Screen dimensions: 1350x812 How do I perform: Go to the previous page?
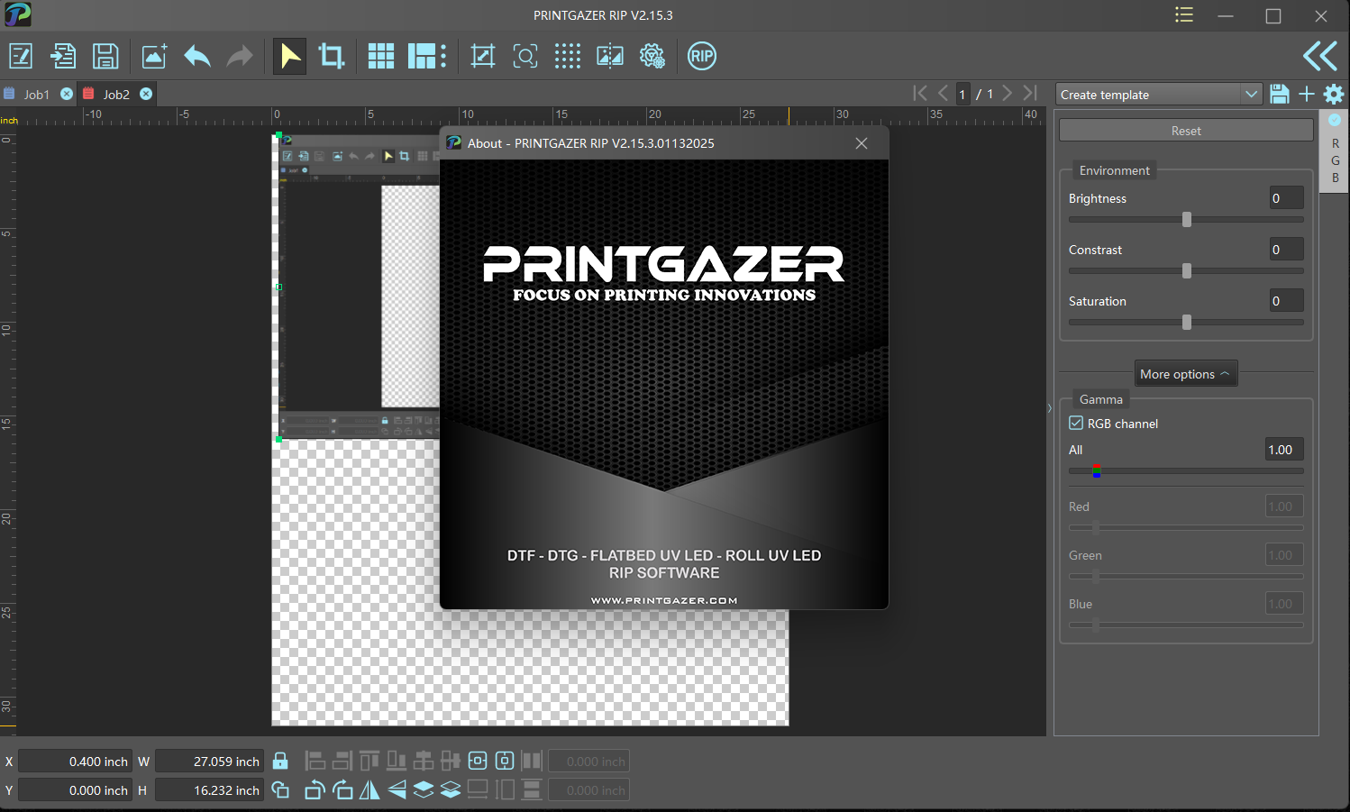[x=943, y=94]
